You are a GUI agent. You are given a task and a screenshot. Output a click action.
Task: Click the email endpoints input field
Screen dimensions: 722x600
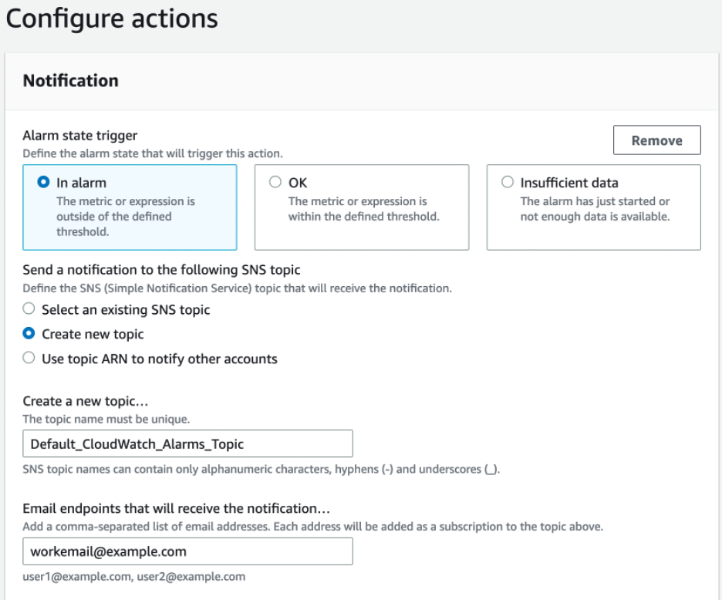pyautogui.click(x=187, y=551)
